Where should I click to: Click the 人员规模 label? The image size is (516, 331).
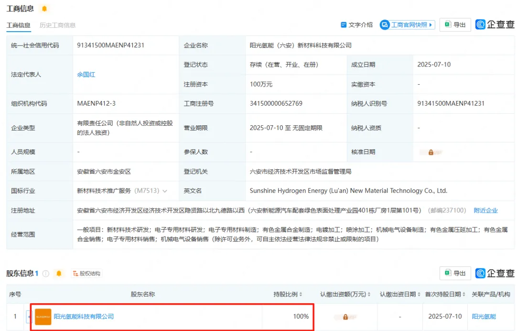pos(23,152)
